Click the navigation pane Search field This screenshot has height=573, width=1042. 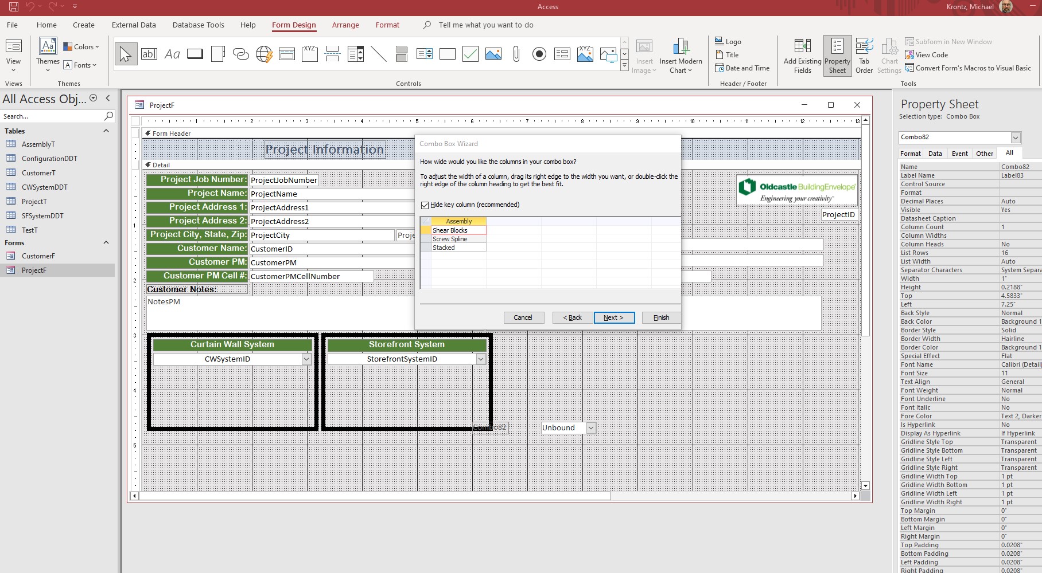pyautogui.click(x=52, y=116)
